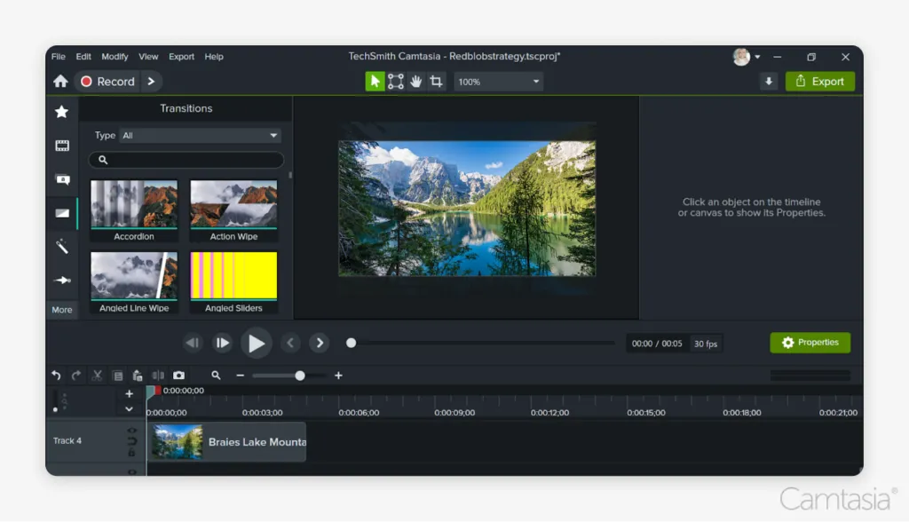Select the Pan hand tool
The height and width of the screenshot is (522, 909).
pos(416,81)
